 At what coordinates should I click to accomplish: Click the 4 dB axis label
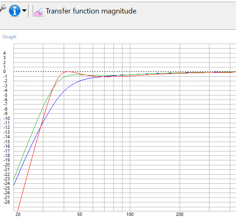point(4,53)
